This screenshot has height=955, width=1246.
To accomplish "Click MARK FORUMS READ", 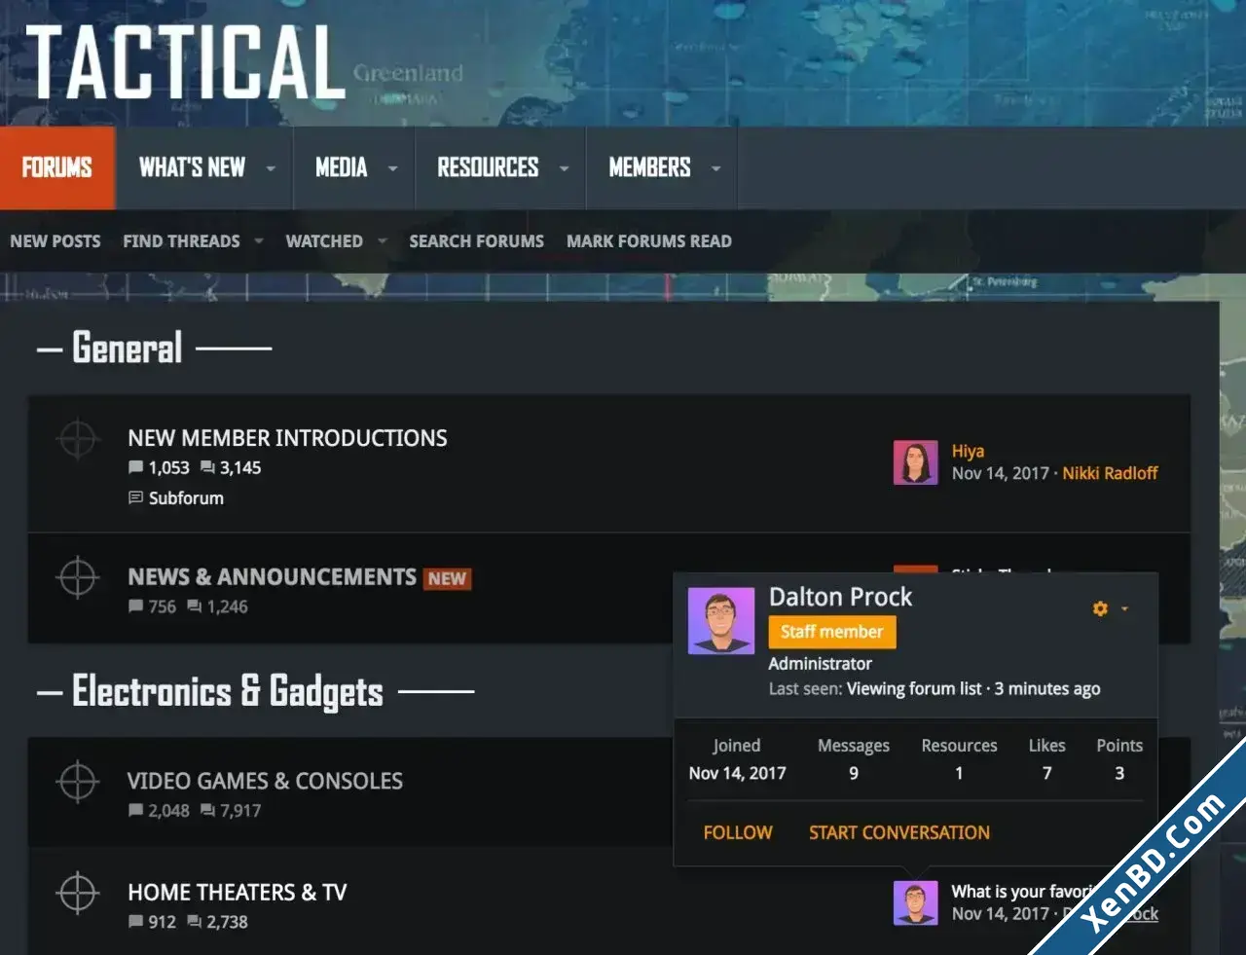I will (649, 240).
